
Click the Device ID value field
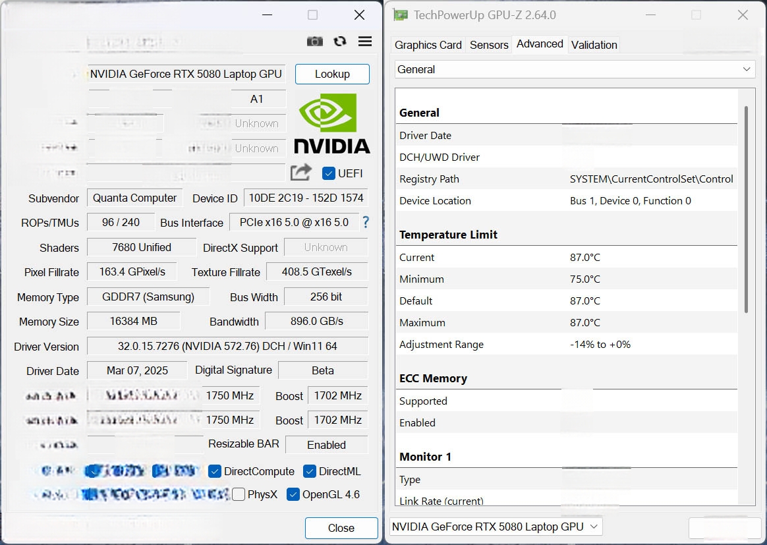pyautogui.click(x=306, y=198)
